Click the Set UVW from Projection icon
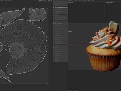 (x=54, y=8)
